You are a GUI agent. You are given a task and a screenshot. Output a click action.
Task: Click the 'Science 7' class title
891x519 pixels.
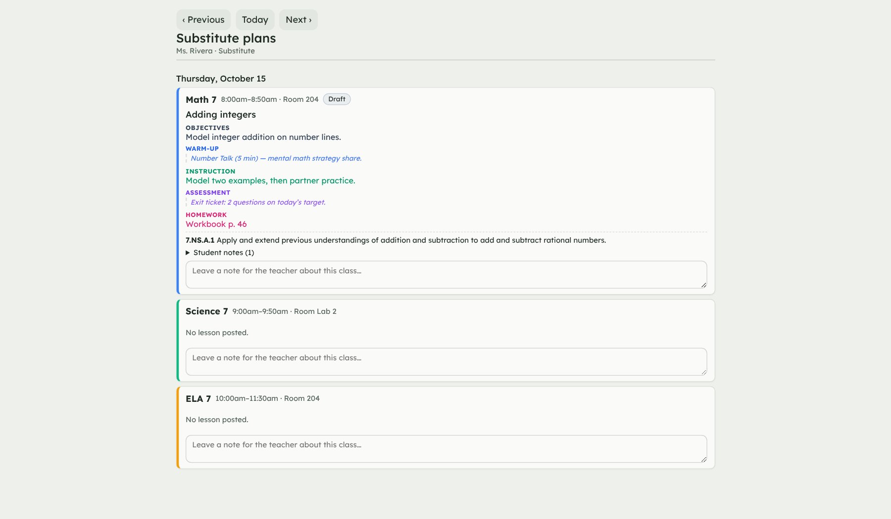[206, 311]
